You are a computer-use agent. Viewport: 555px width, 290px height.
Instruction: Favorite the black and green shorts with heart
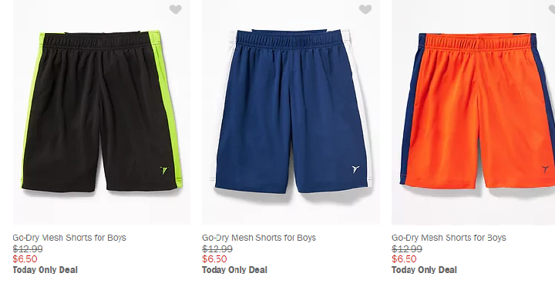pyautogui.click(x=175, y=9)
